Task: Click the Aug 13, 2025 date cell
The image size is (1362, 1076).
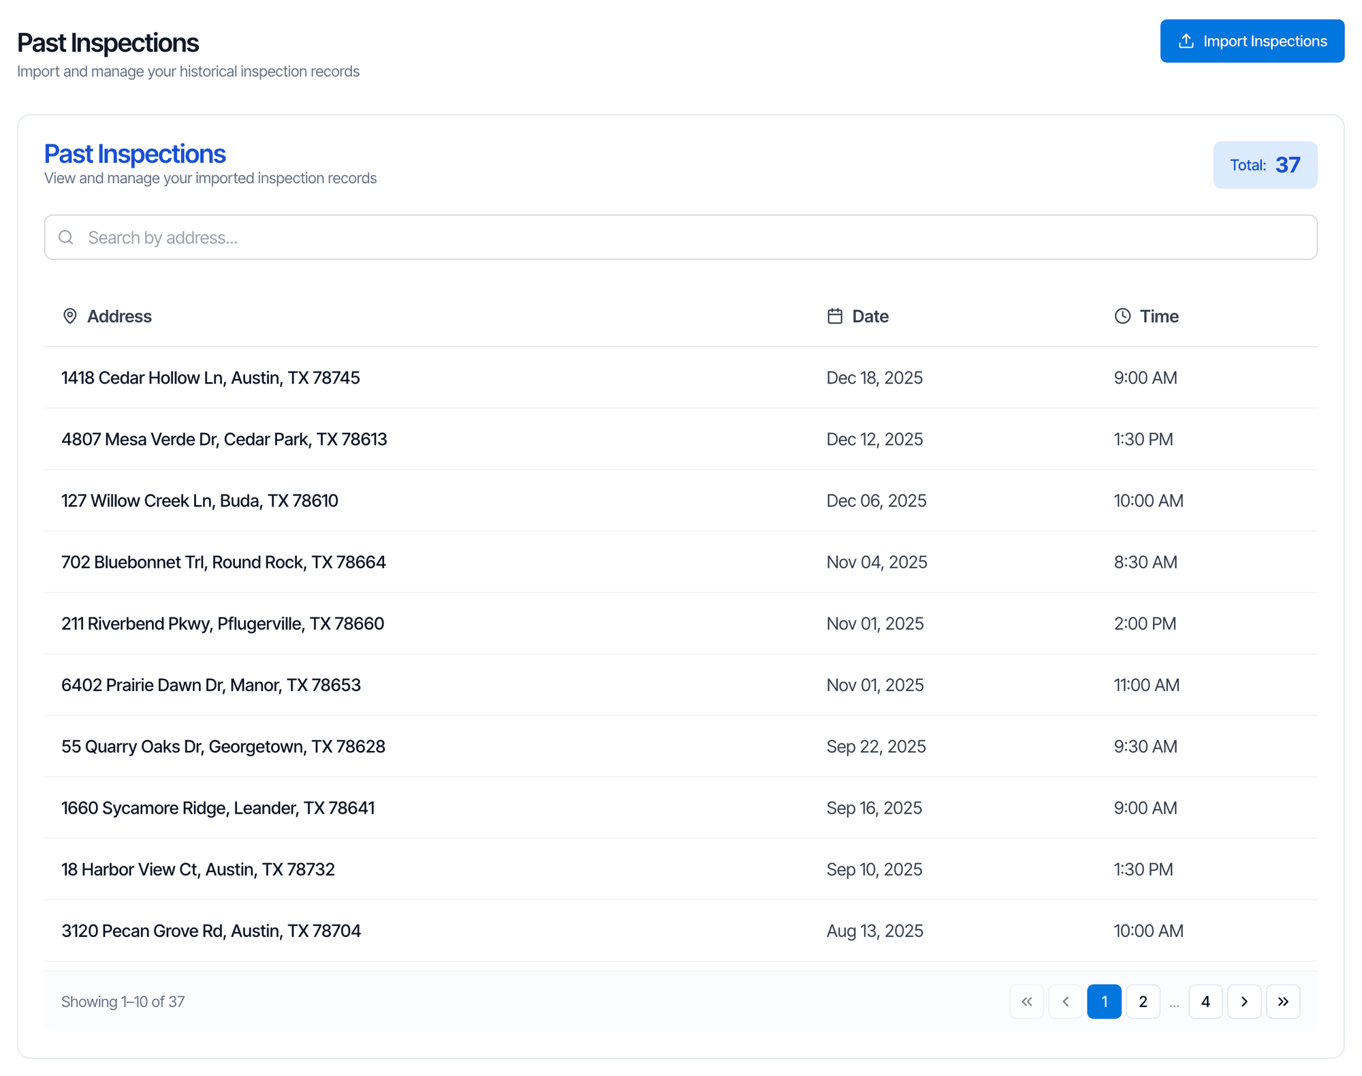Action: 874,930
